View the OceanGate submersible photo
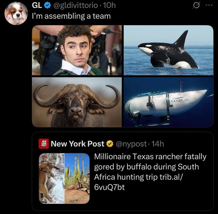Image resolution: width=218 pixels, height=214 pixels. [169, 102]
